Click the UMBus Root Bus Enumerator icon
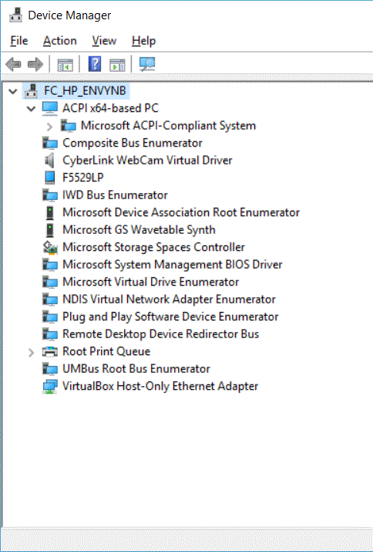 point(50,368)
